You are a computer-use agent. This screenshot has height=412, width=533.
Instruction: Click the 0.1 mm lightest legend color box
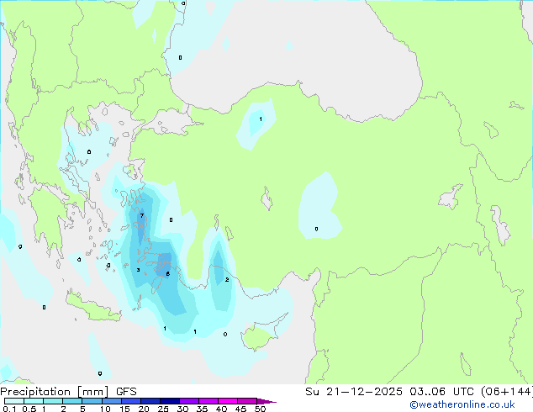14,401
